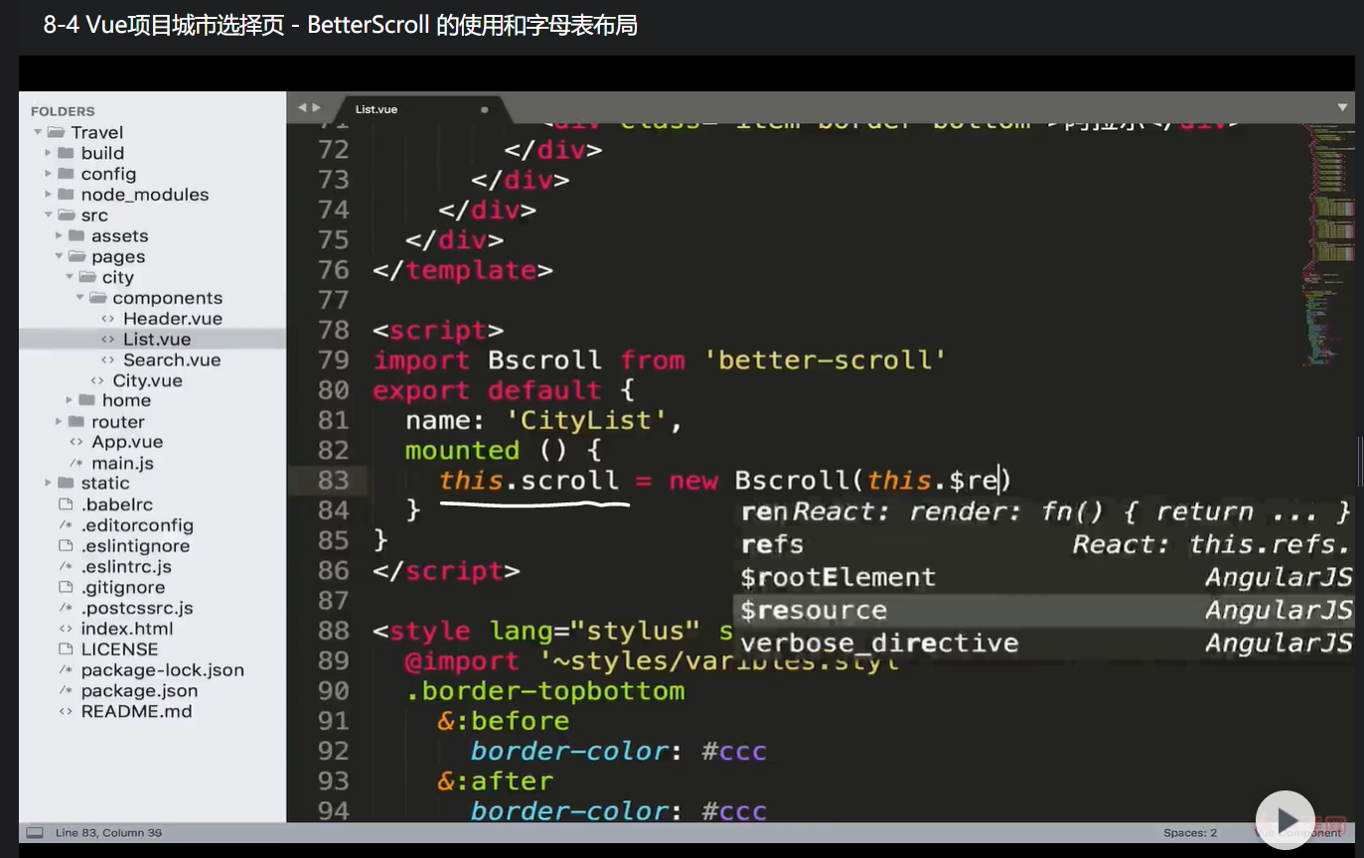Click the router folder icon
The image size is (1364, 858).
[76, 422]
